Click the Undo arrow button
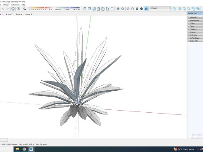 [x=3, y=9]
